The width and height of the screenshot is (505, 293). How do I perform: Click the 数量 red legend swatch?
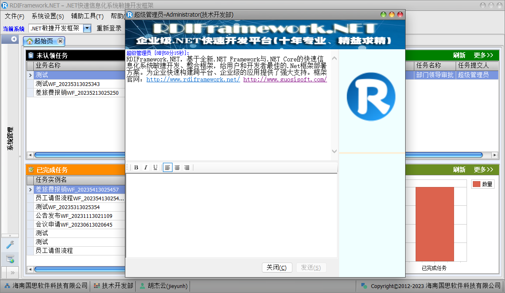[x=476, y=184]
